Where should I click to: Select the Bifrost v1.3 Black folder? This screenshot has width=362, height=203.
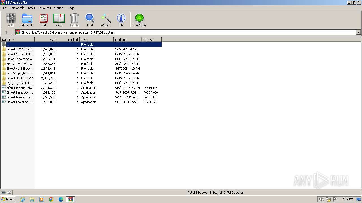click(x=81, y=69)
